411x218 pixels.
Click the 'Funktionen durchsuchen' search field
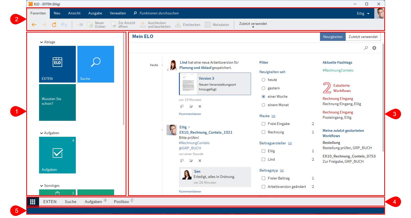point(159,13)
